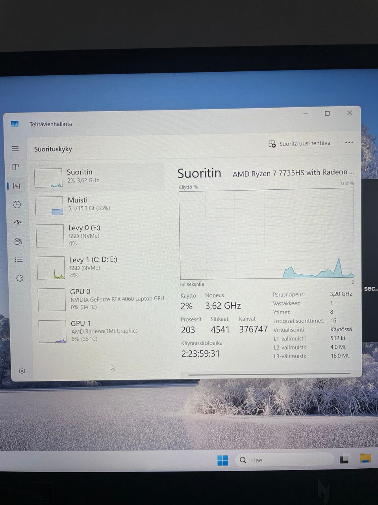This screenshot has height=505, width=378.
Task: Close the Task Manager window
Action: 349,113
